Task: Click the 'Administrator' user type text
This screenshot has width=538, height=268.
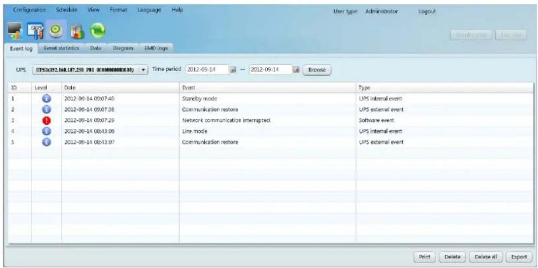Action: click(382, 12)
